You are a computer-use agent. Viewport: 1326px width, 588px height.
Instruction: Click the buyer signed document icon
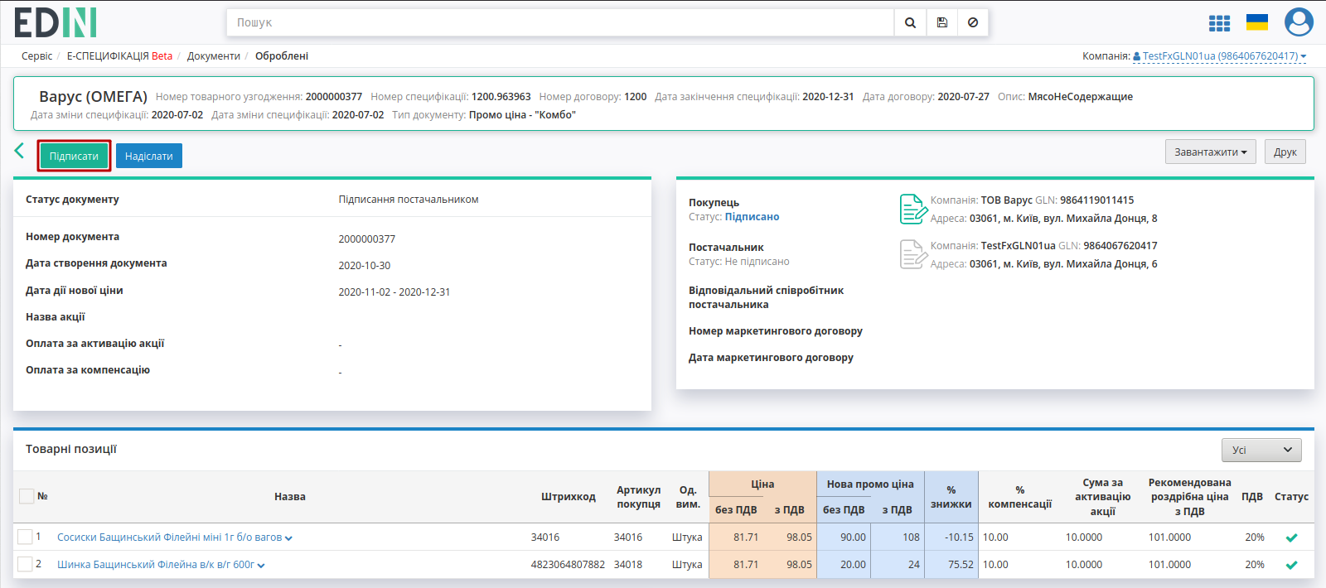click(912, 209)
